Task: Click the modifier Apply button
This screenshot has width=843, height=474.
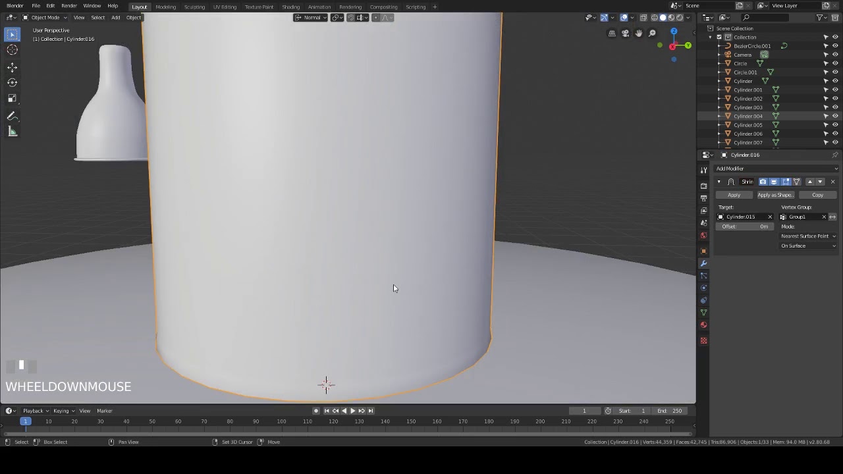Action: tap(734, 195)
